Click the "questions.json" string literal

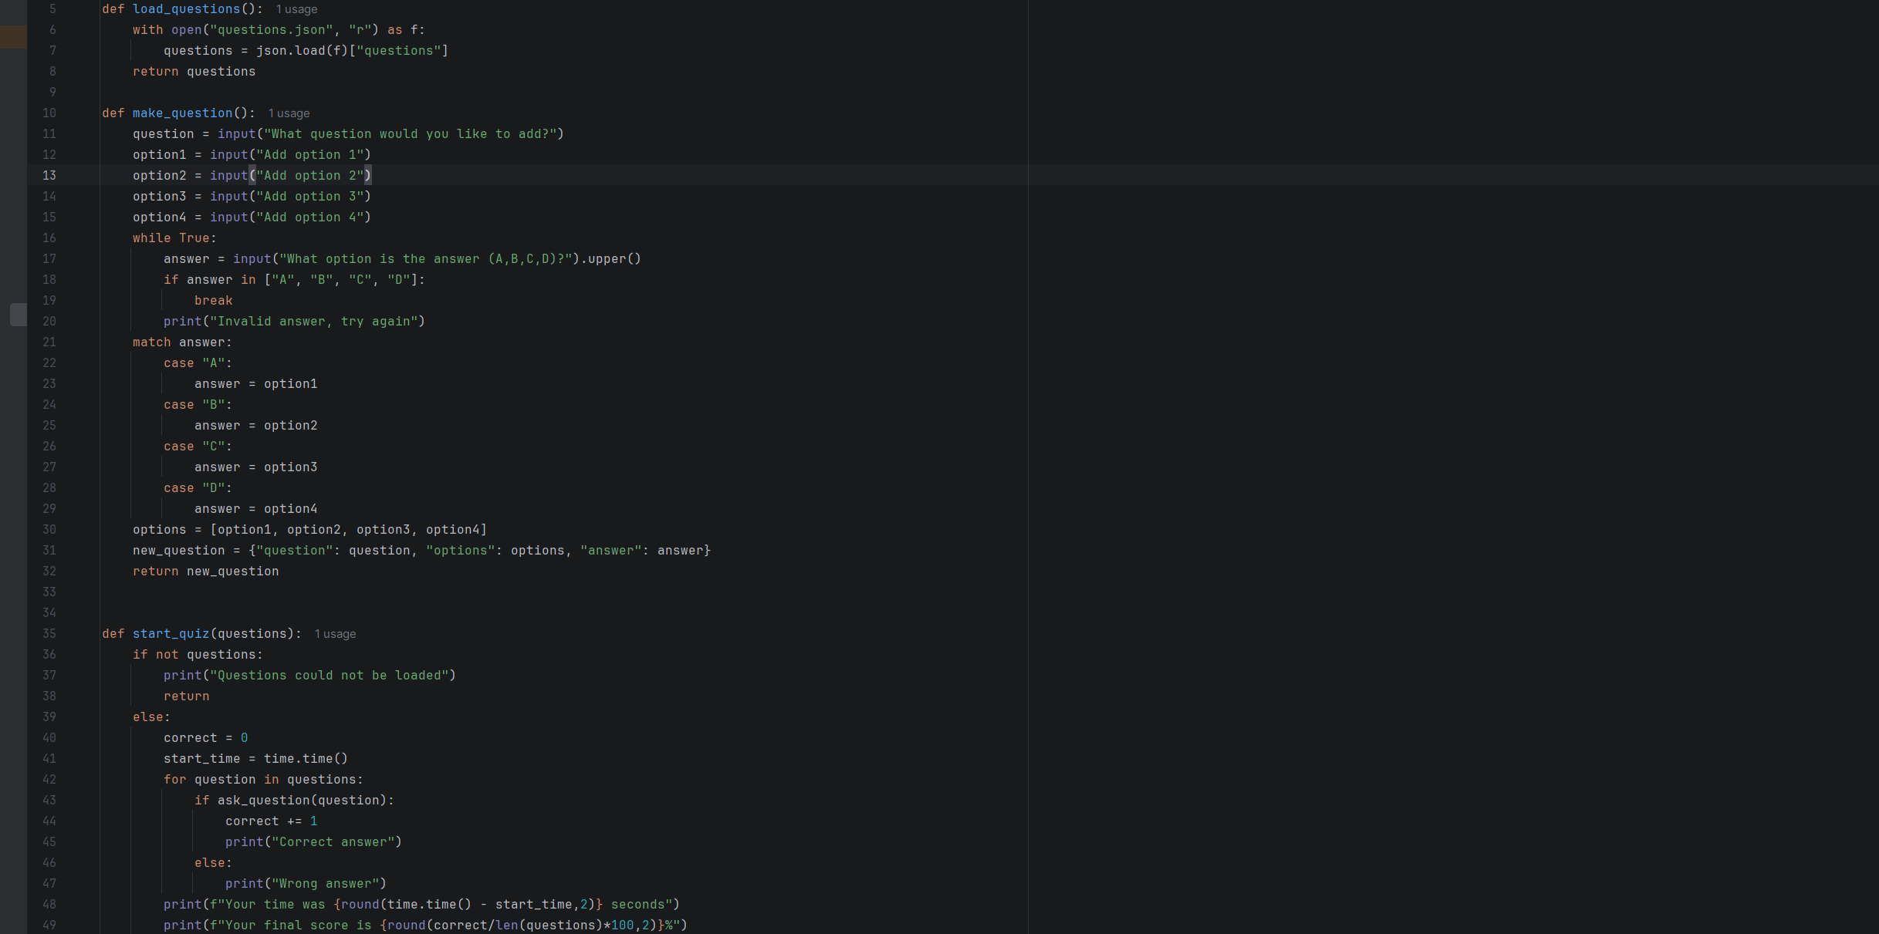pyautogui.click(x=271, y=30)
